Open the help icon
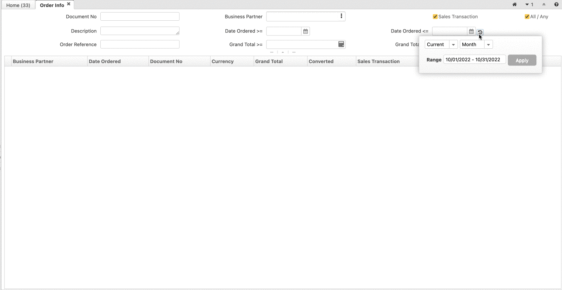562x290 pixels. click(557, 4)
